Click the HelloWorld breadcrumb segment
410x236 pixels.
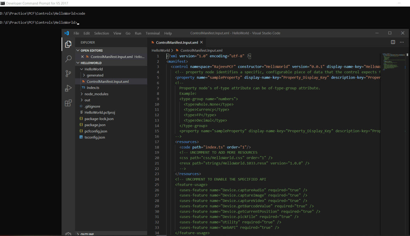tap(160, 50)
